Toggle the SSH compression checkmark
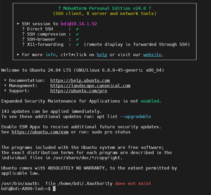 77,34
